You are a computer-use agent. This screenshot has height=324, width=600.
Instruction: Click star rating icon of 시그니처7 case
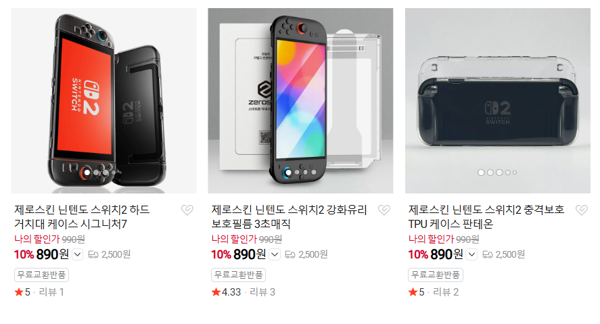tap(19, 292)
